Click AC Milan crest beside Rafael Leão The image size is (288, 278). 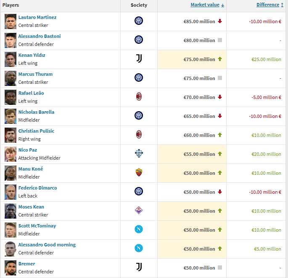[139, 97]
